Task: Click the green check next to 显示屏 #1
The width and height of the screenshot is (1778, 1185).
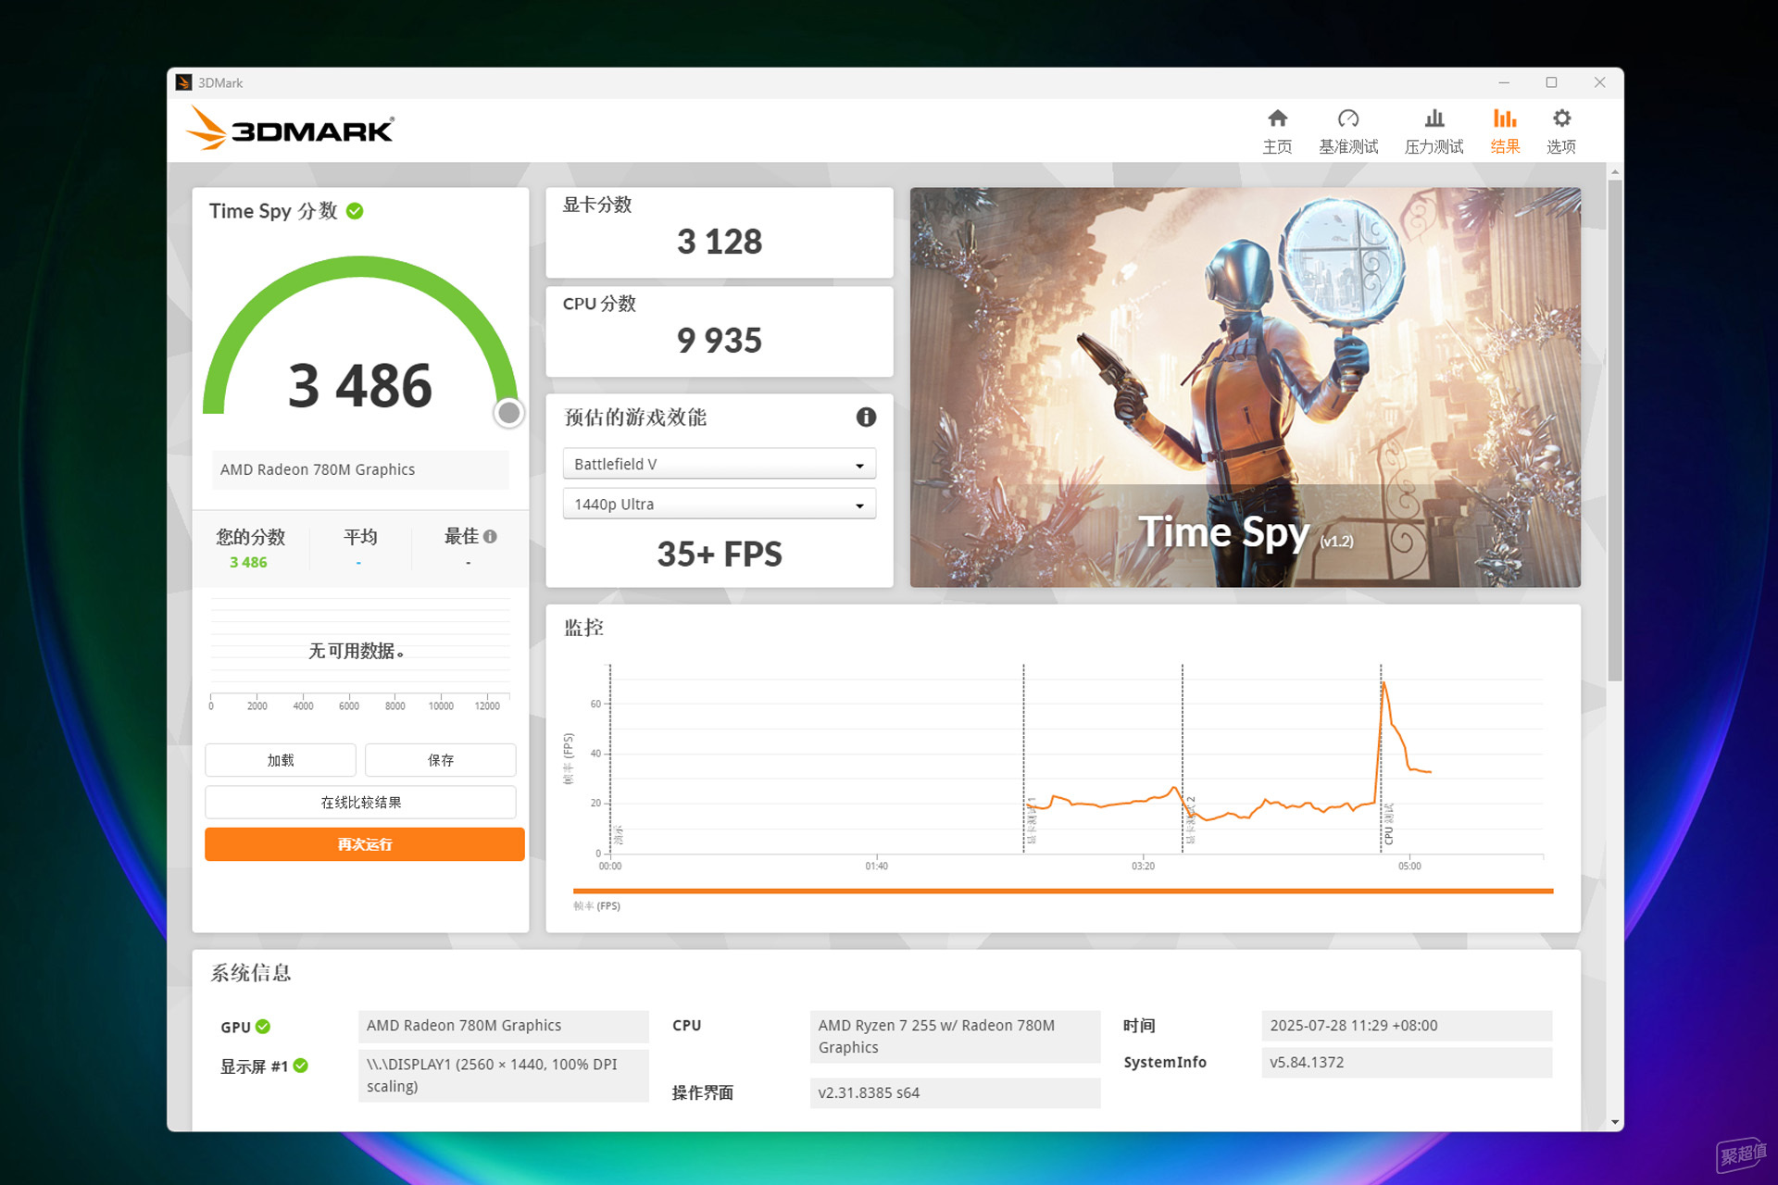Action: [301, 1066]
